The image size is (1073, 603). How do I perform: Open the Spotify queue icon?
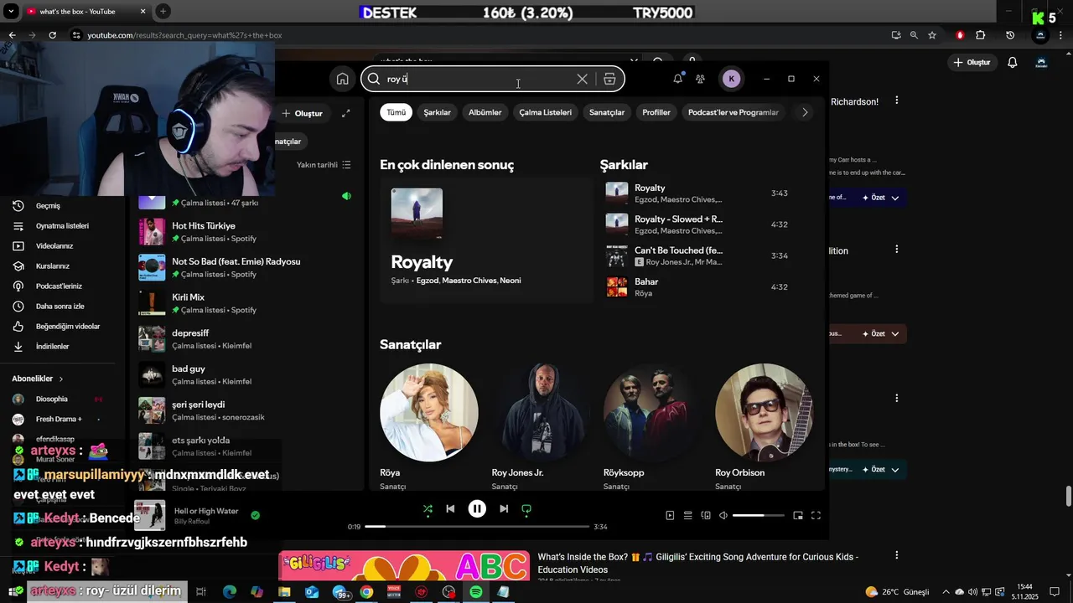coord(687,515)
